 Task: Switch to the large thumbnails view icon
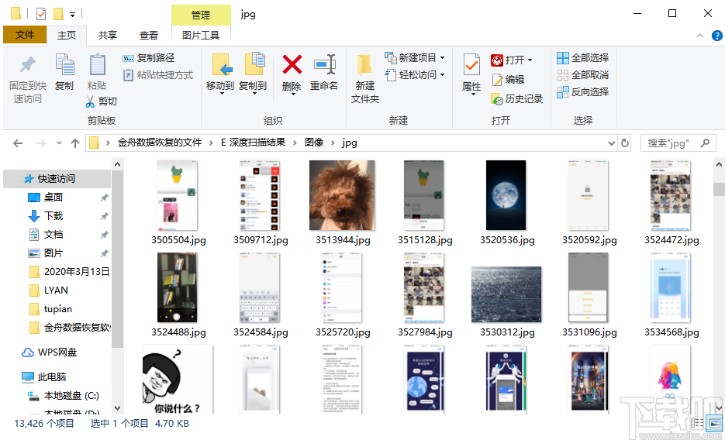point(714,422)
